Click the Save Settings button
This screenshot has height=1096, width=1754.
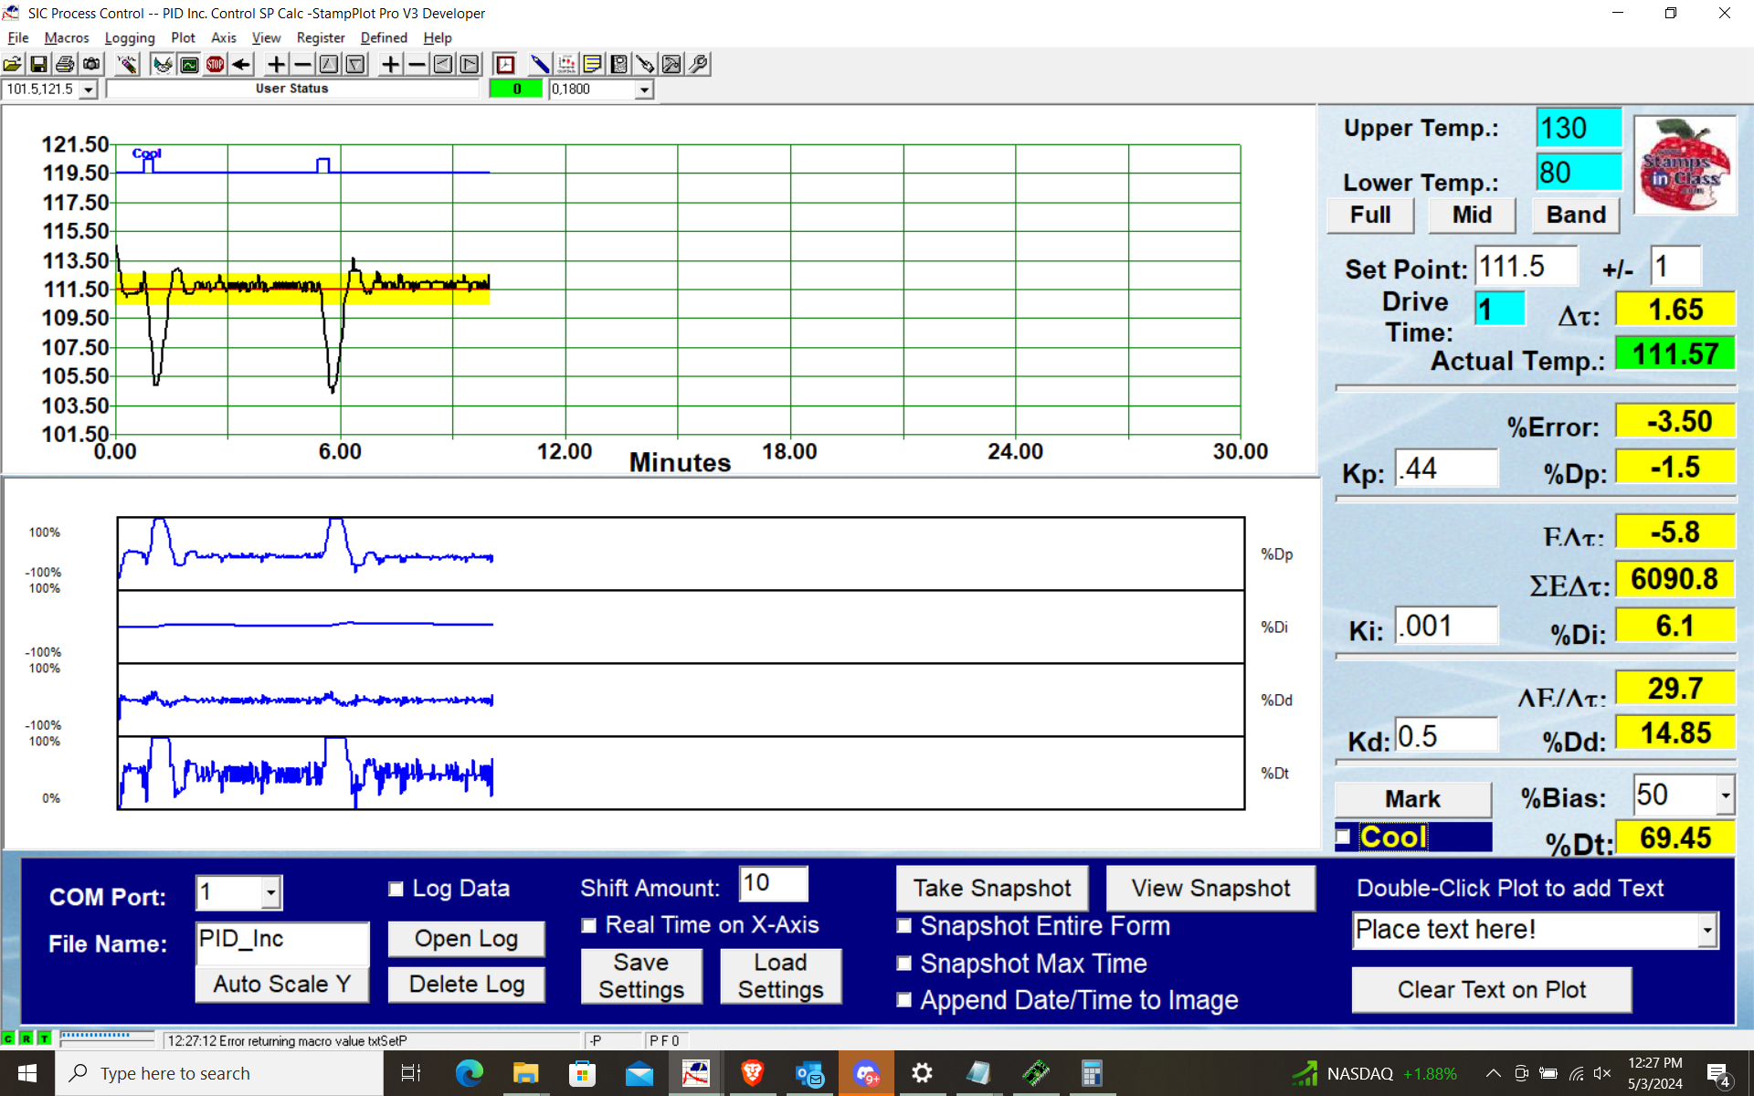tap(641, 976)
